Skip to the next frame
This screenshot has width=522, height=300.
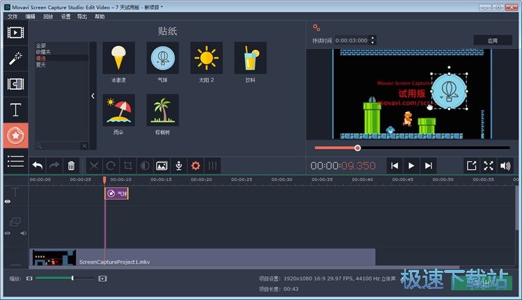[429, 166]
